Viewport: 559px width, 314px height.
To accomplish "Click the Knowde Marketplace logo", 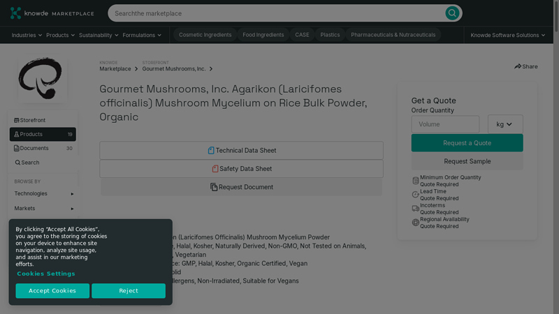I will [52, 13].
